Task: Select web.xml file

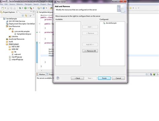Action: [x=17, y=54]
